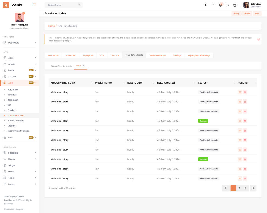The height and width of the screenshot is (213, 267).
Task: Click the Month filter button
Action: click(x=247, y=14)
